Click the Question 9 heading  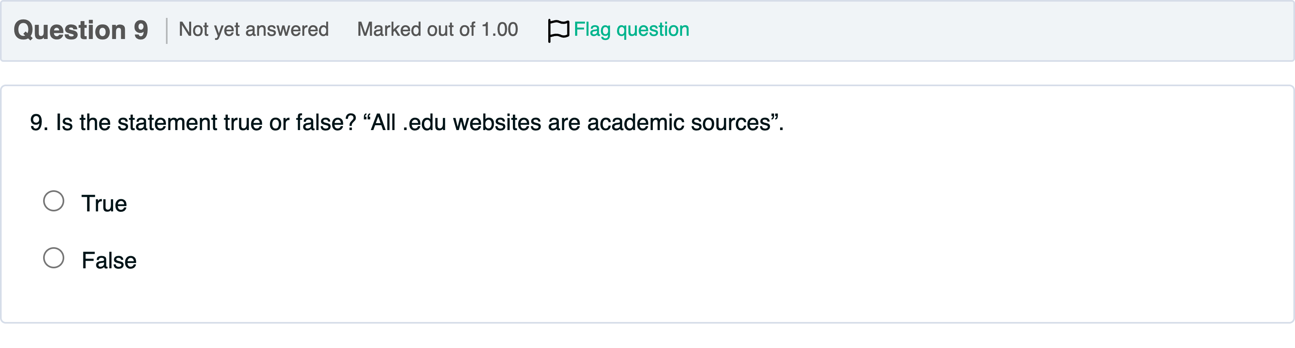81,30
